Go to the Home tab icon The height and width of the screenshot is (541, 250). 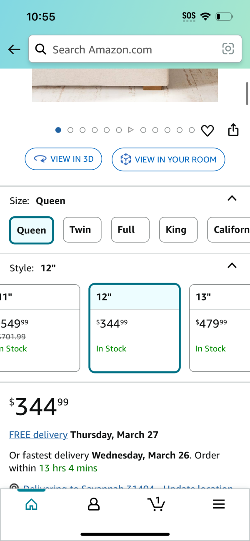(x=31, y=504)
